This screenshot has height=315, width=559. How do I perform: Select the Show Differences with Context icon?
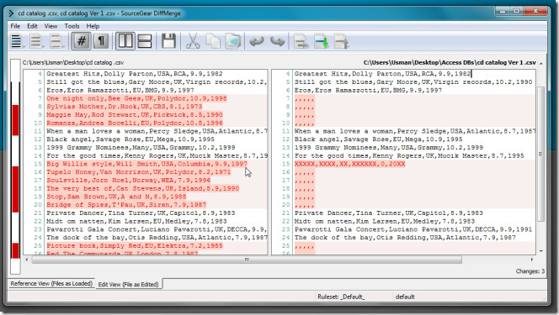tap(56, 41)
